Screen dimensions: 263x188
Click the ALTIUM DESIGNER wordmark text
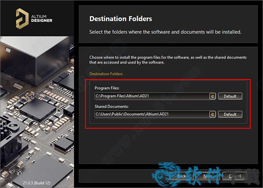pyautogui.click(x=42, y=18)
